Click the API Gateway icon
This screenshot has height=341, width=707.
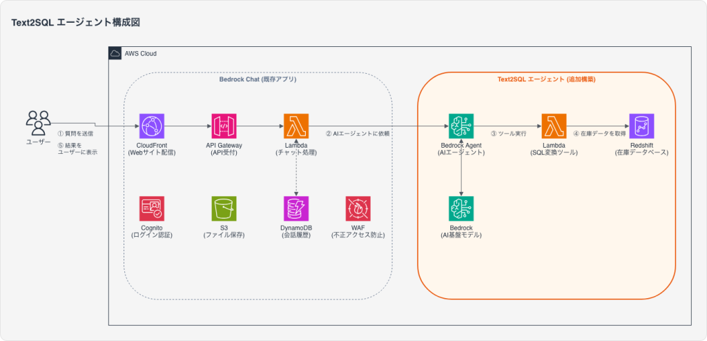[x=224, y=126]
